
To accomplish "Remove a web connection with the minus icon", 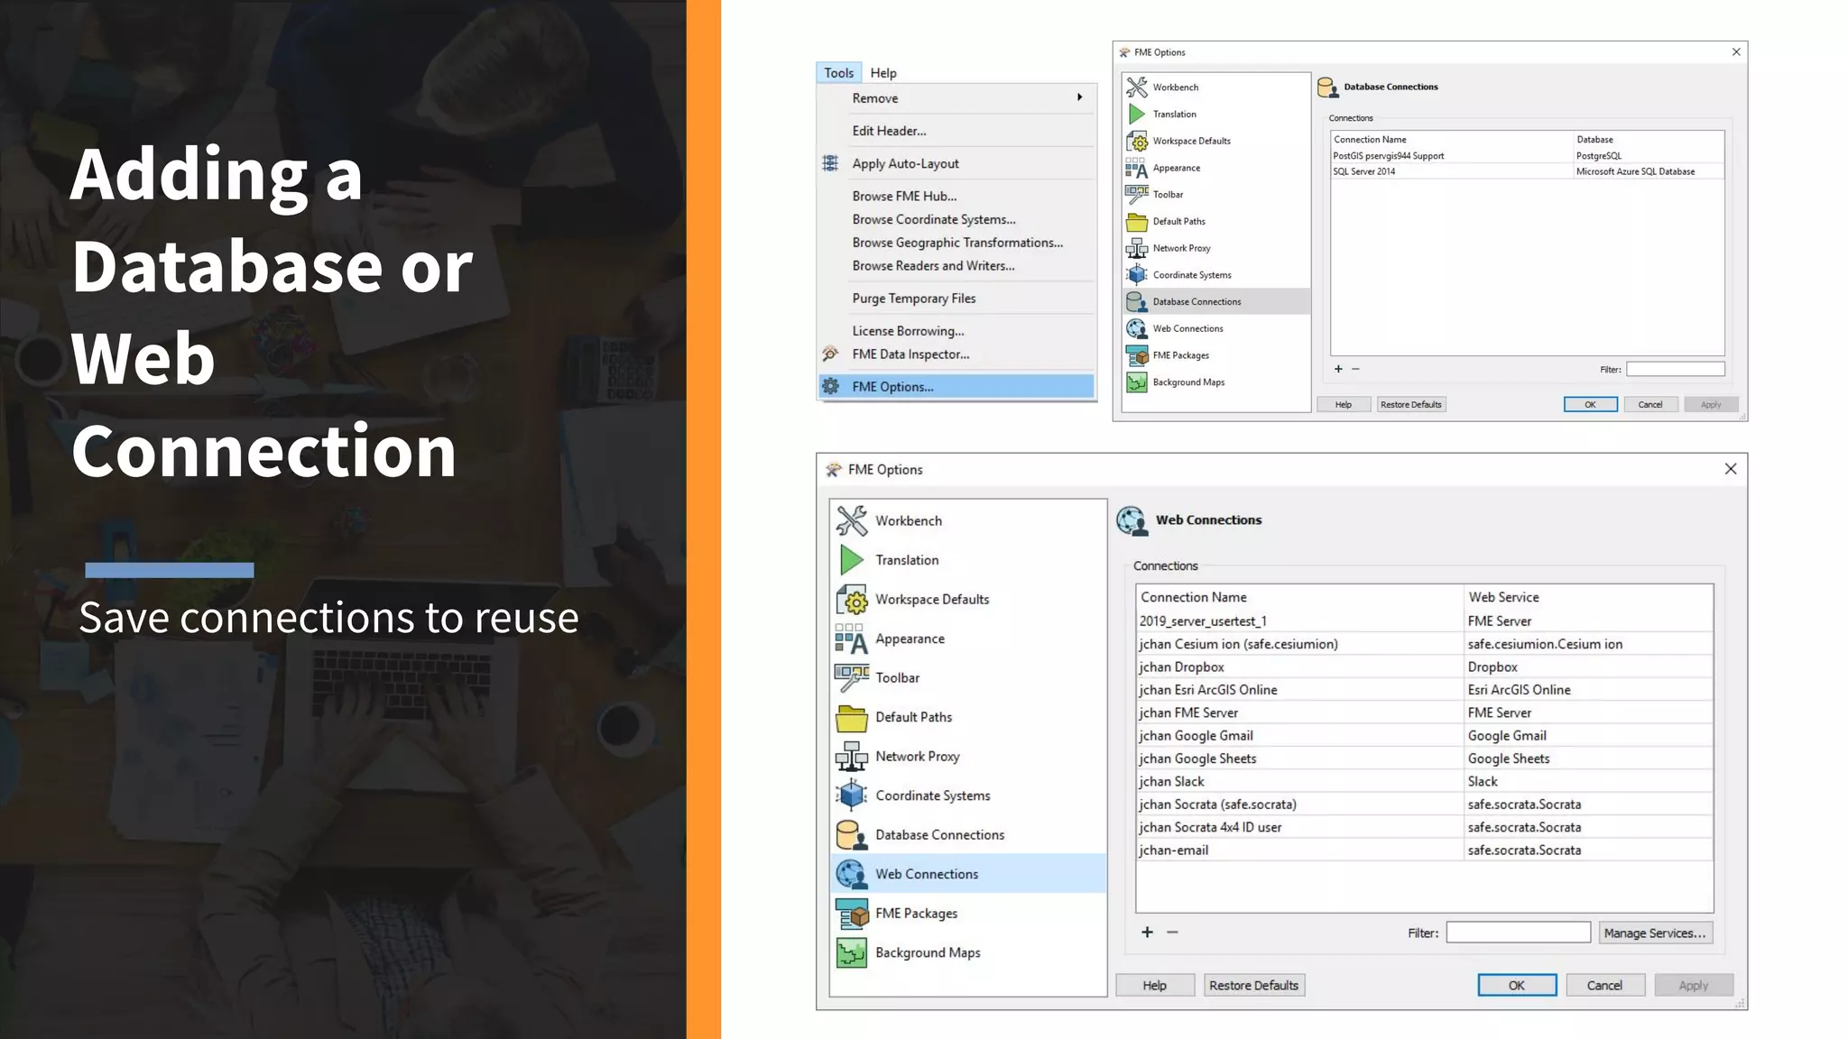I will tap(1172, 933).
